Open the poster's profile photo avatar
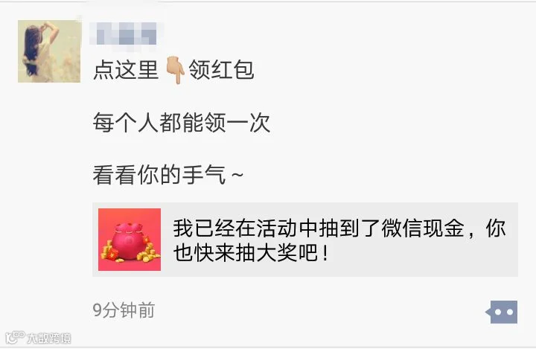 point(49,51)
